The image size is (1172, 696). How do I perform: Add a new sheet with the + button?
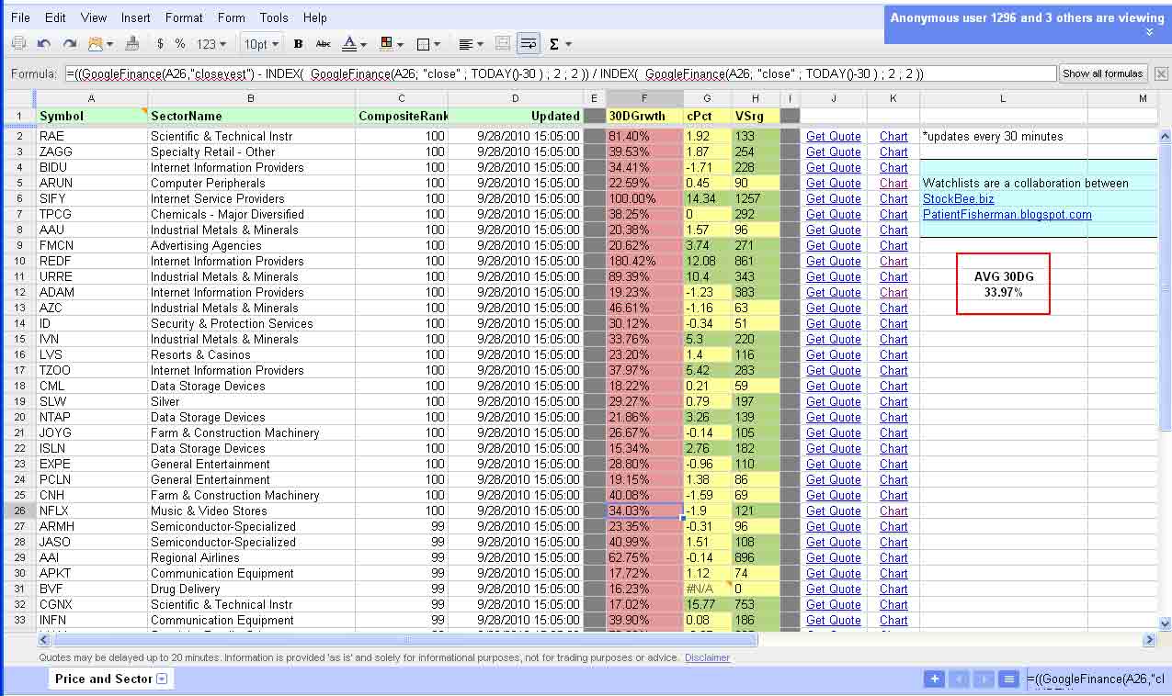click(x=935, y=679)
